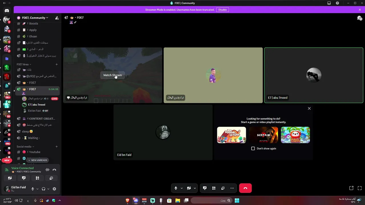Open the Apply text channel
This screenshot has width=365, height=205.
37,30
